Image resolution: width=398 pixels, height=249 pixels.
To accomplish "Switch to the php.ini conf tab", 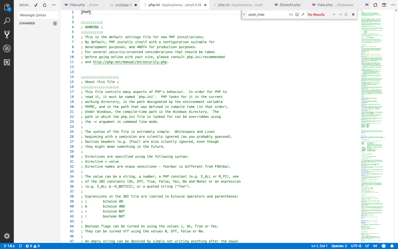I will click(x=240, y=5).
